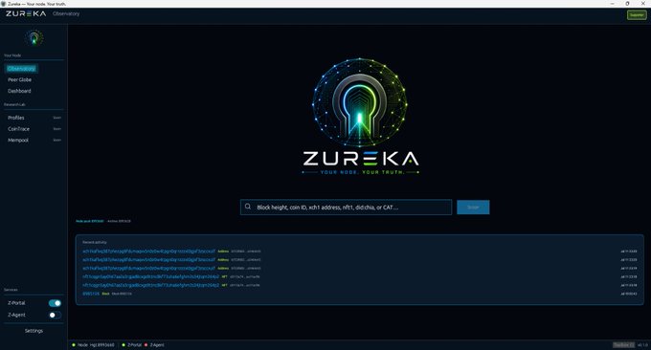Click the Services section label
The height and width of the screenshot is (350, 651).
tap(11, 290)
